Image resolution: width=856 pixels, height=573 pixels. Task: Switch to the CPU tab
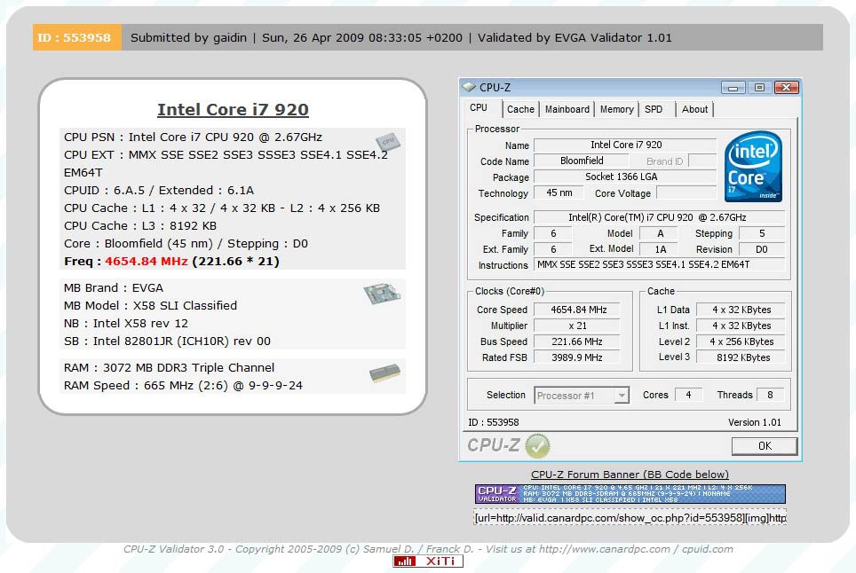tap(479, 108)
